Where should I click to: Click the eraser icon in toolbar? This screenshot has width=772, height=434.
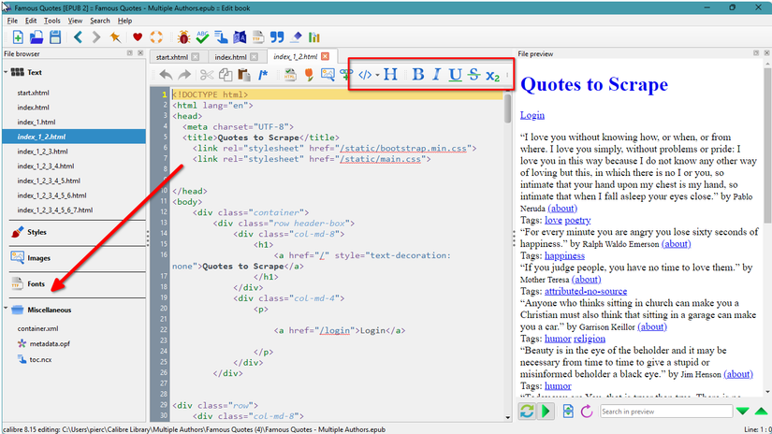[296, 36]
